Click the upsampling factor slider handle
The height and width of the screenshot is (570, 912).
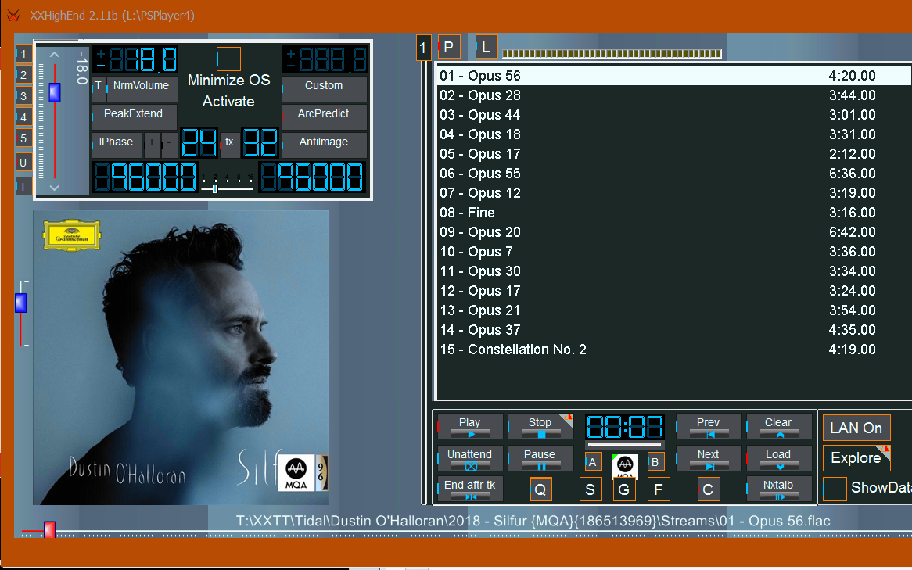tap(215, 188)
